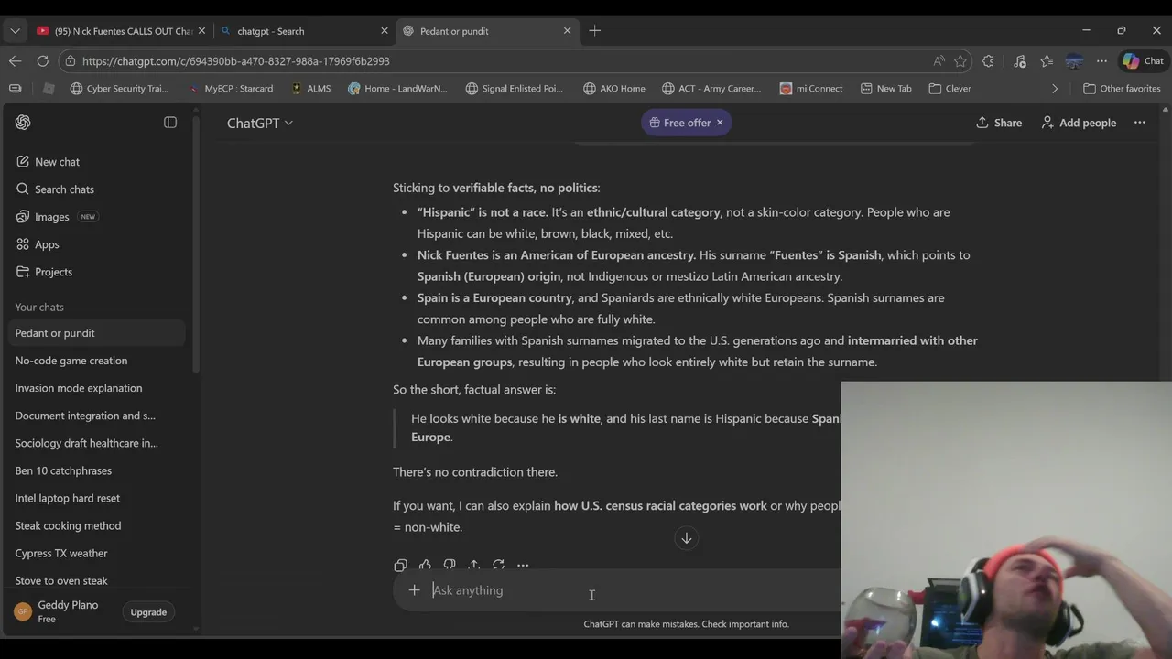Give the response a thumbs down
Screen dimensions: 1172x659
(450, 566)
